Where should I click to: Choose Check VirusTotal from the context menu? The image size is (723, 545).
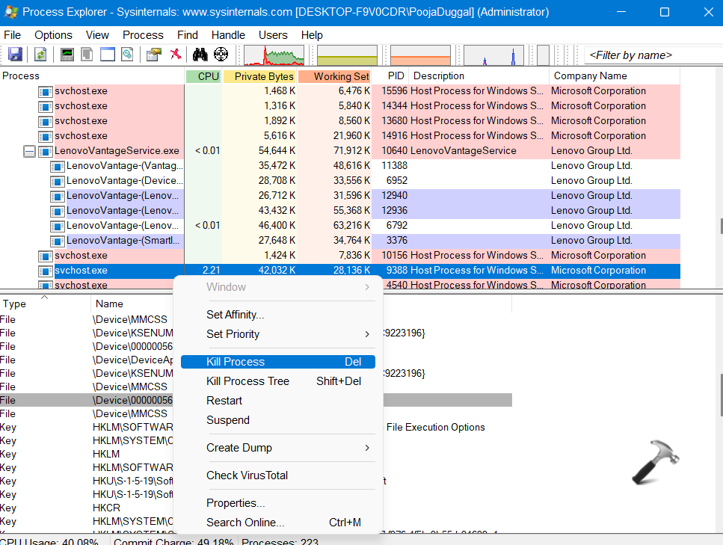(x=247, y=475)
